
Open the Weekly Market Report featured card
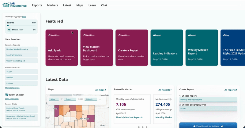pos(202,48)
